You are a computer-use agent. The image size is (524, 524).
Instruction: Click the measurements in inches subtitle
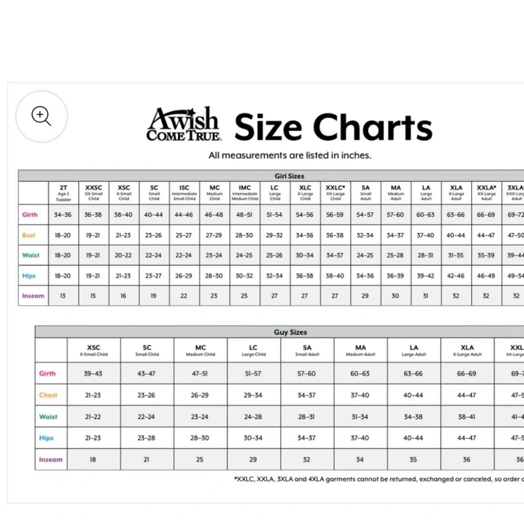(x=290, y=156)
